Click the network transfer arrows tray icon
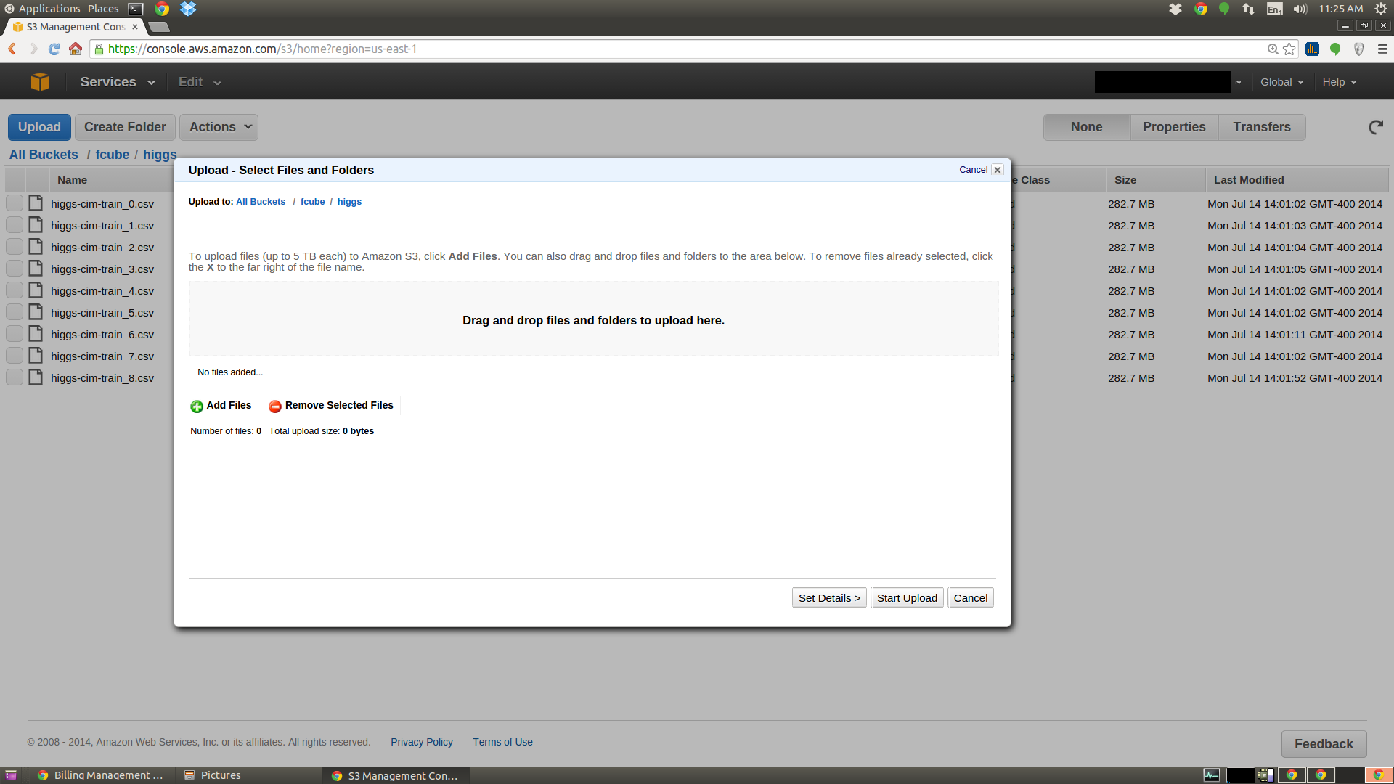 point(1249,9)
